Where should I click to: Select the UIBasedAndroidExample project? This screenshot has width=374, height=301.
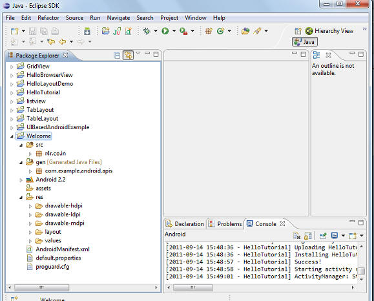click(58, 127)
